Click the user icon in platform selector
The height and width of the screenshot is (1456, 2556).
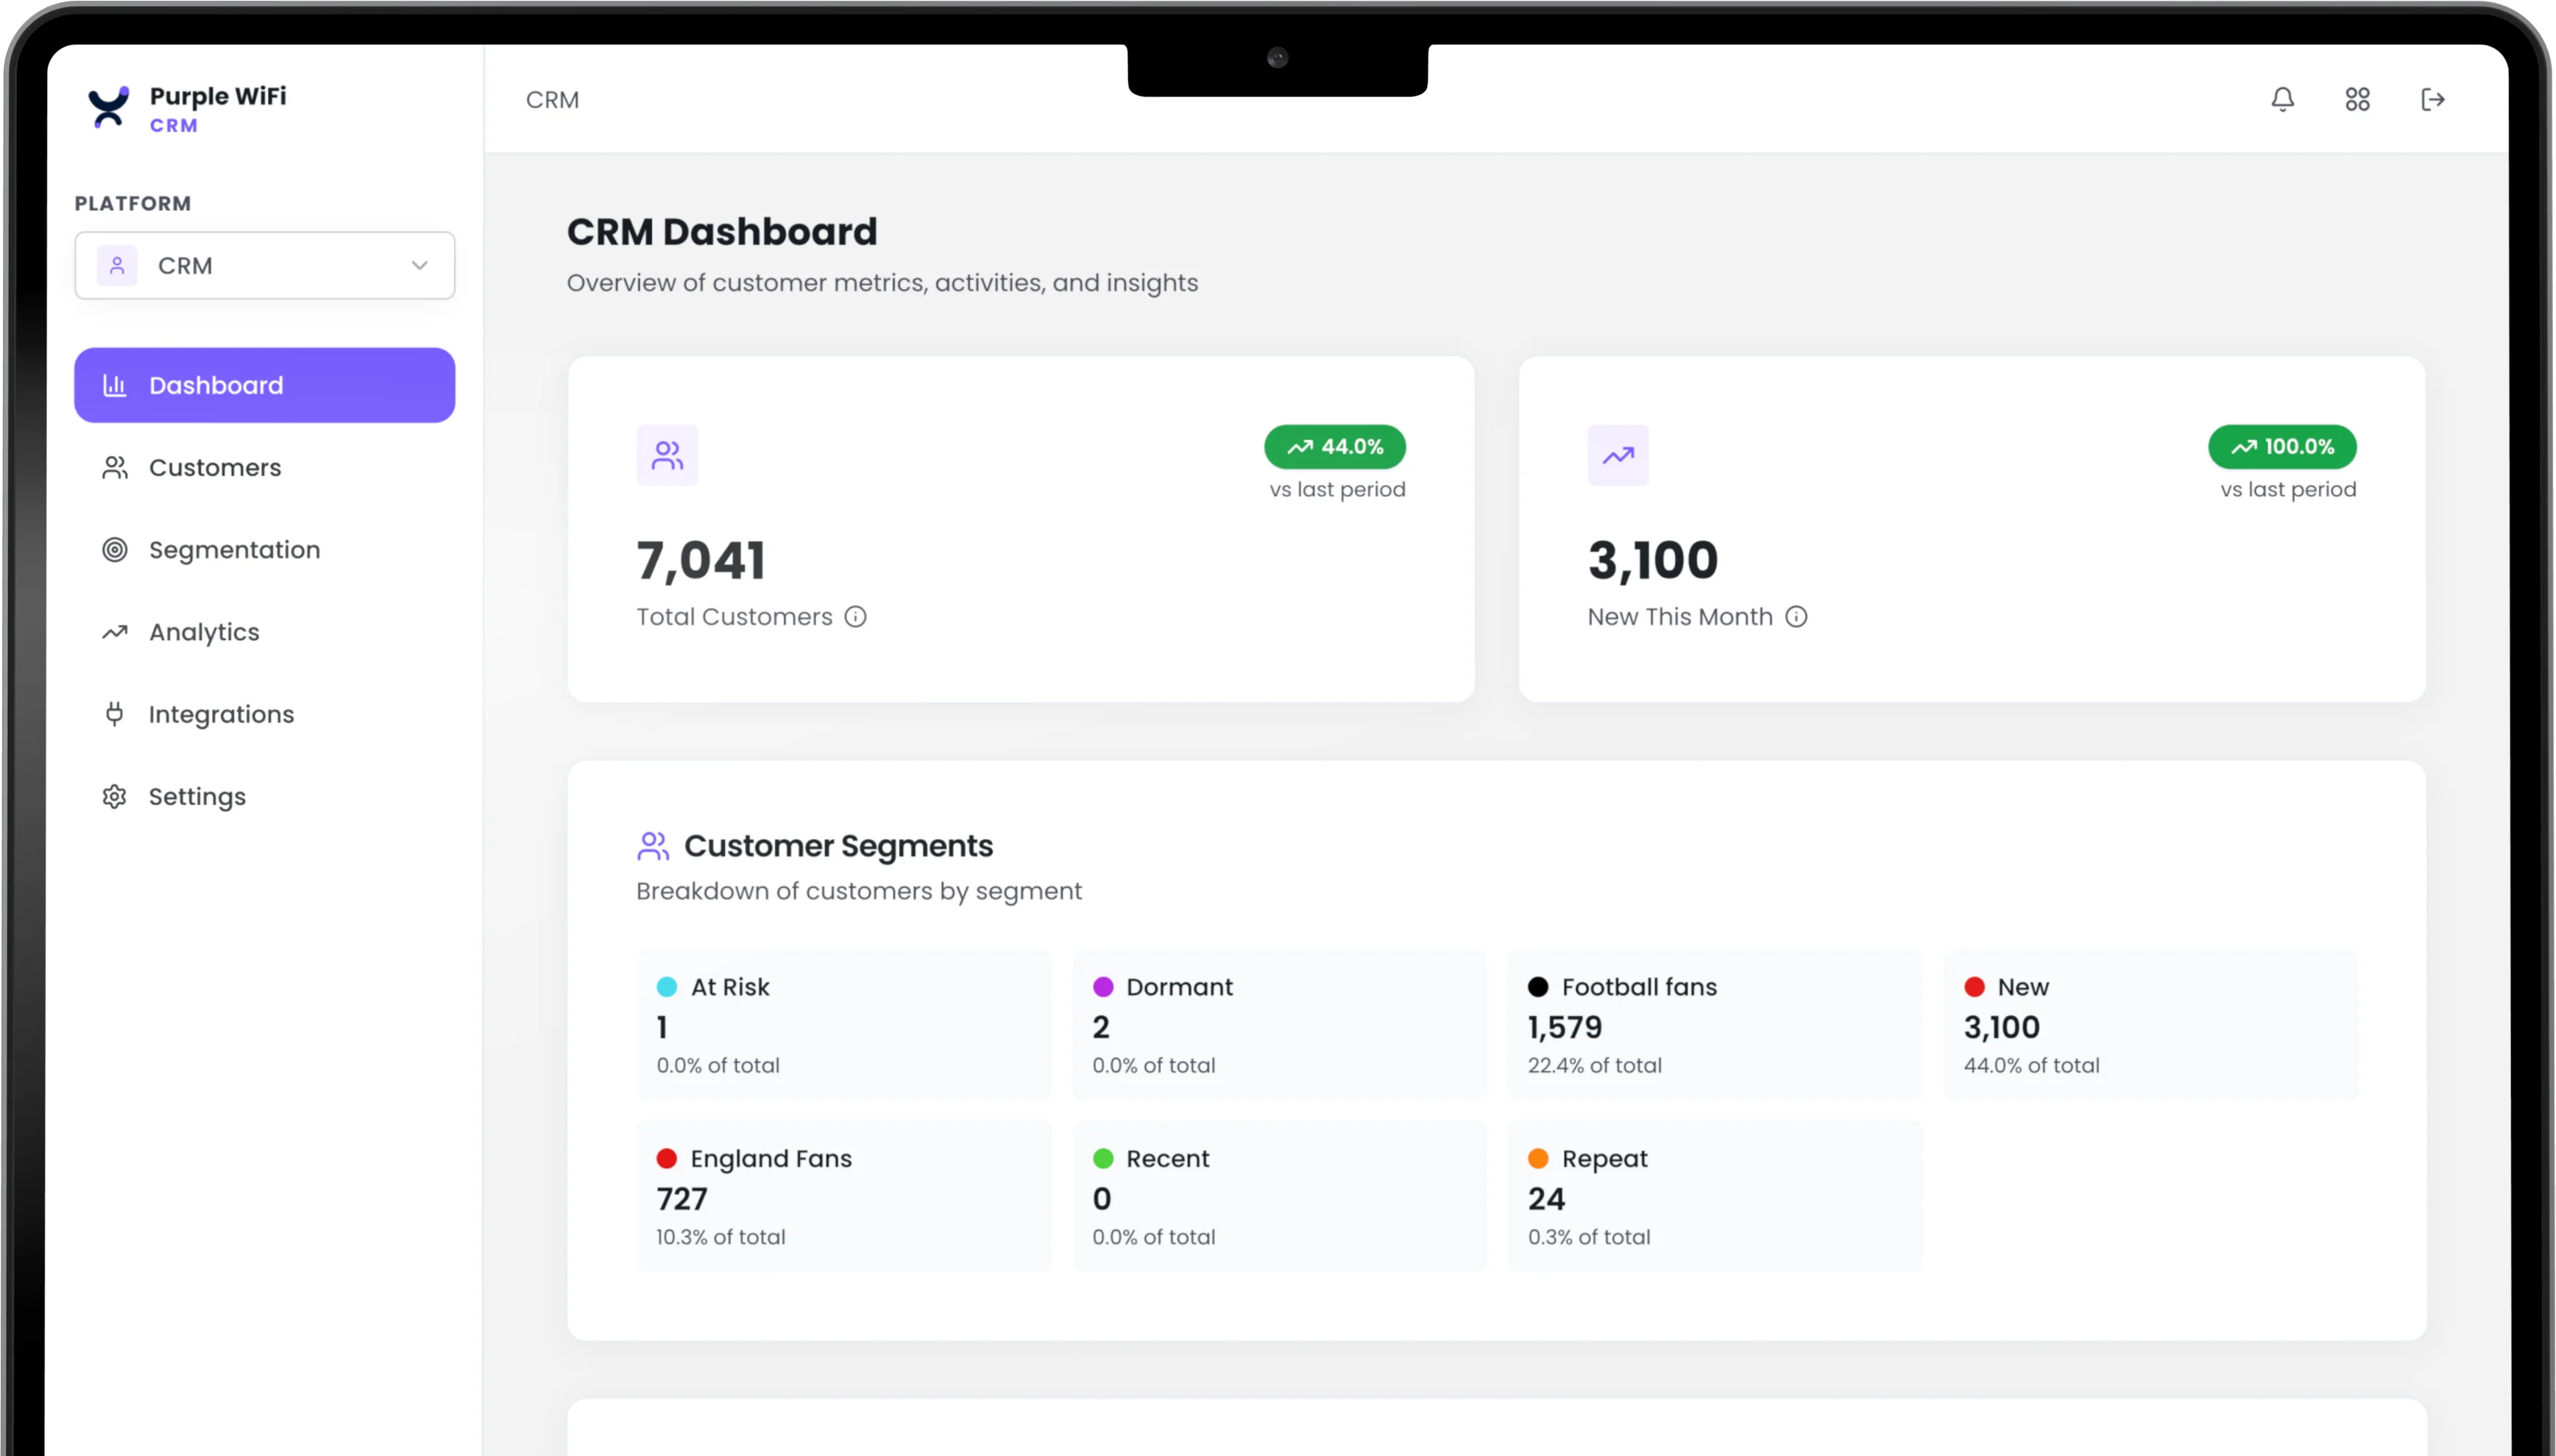click(x=117, y=265)
